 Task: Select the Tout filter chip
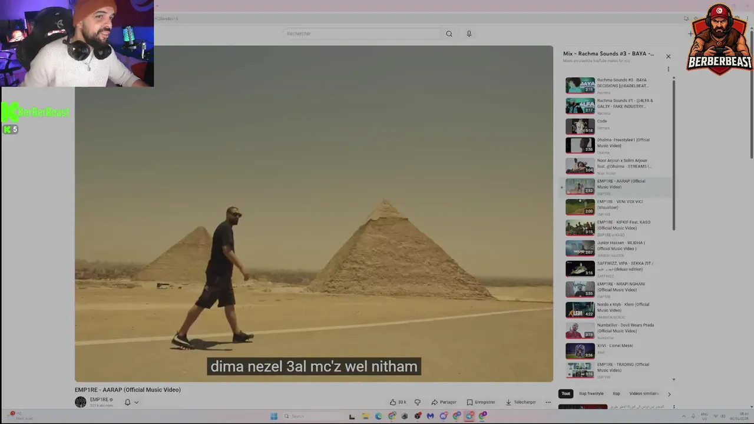point(566,393)
